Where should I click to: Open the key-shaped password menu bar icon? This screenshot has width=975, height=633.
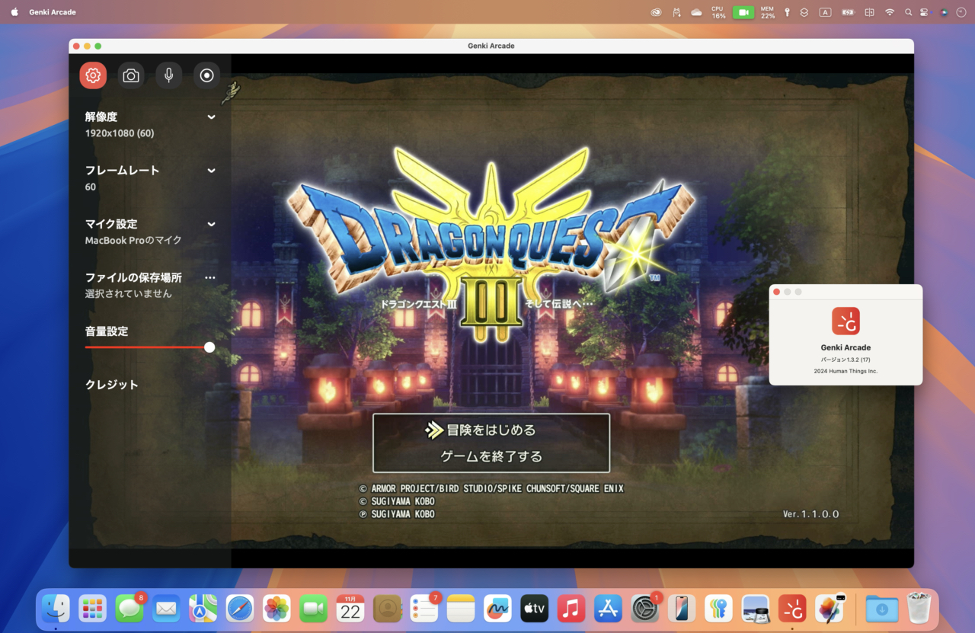click(x=787, y=12)
